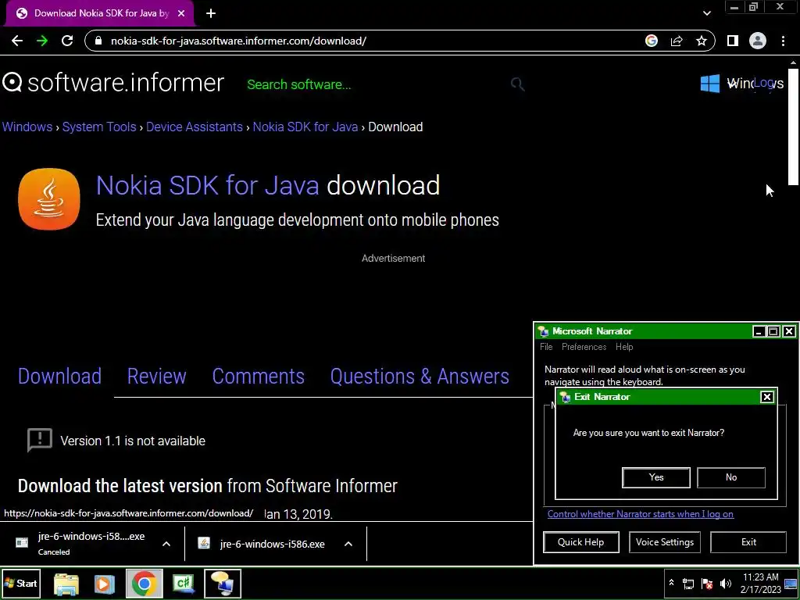Focus the Search software field
Image resolution: width=800 pixels, height=600 pixels.
(x=299, y=84)
